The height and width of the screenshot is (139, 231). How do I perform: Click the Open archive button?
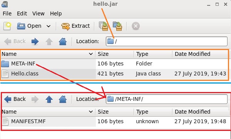tap(29, 26)
